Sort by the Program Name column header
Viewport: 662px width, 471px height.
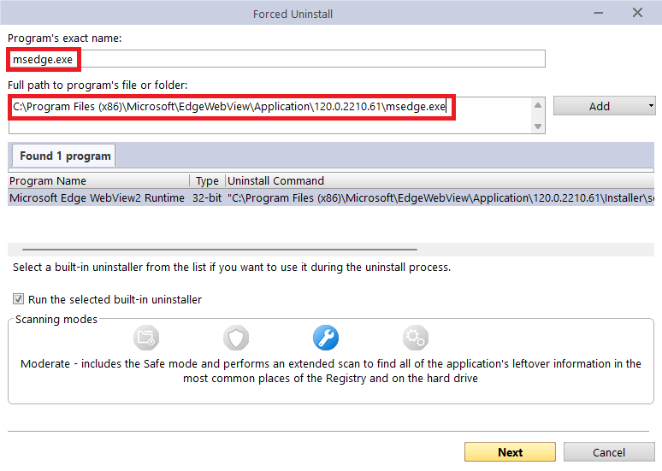(98, 181)
